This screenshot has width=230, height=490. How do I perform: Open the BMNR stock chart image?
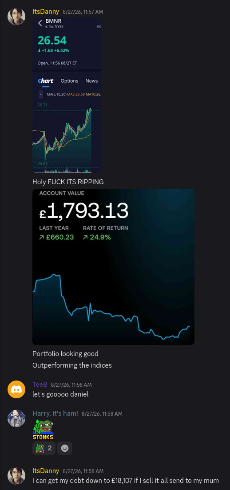[x=67, y=95]
